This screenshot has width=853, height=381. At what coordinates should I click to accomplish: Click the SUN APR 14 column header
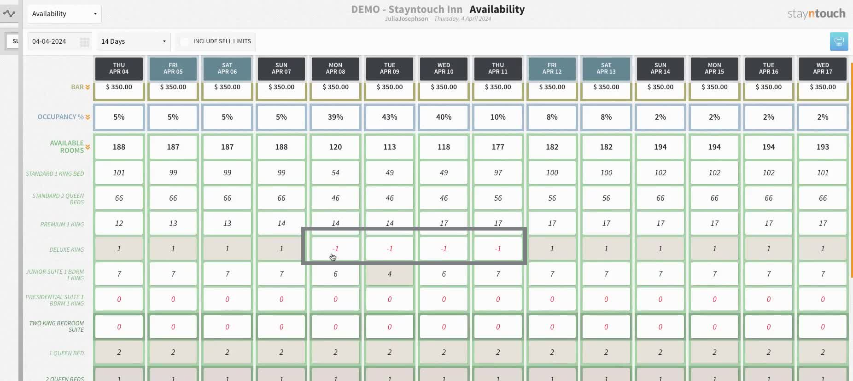click(x=660, y=69)
